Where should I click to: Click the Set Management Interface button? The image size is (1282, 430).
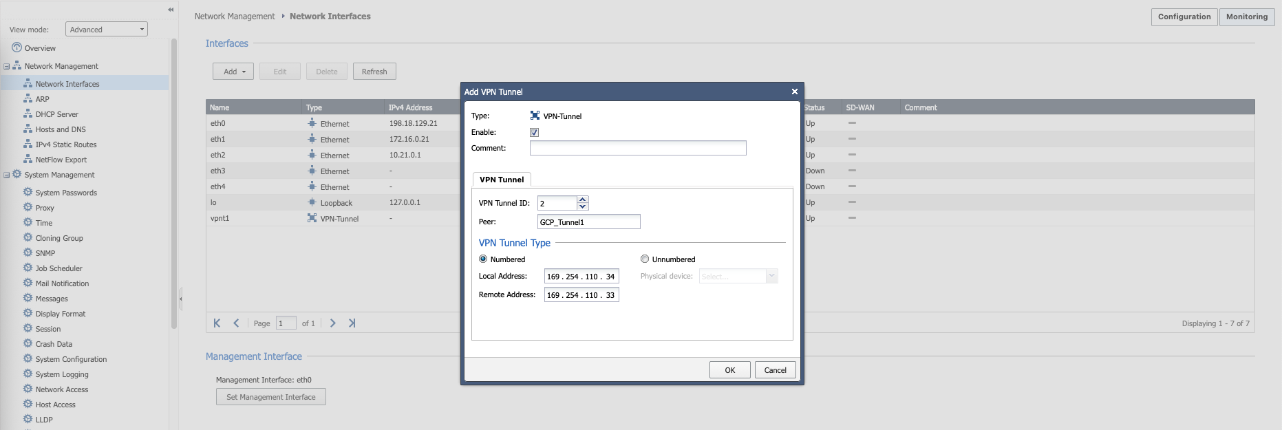coord(270,397)
